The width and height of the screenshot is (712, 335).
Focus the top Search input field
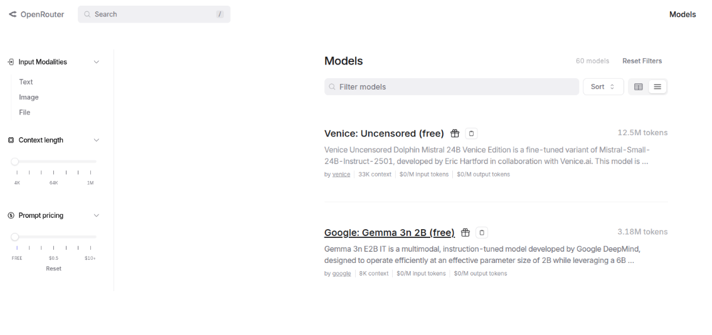click(x=154, y=14)
